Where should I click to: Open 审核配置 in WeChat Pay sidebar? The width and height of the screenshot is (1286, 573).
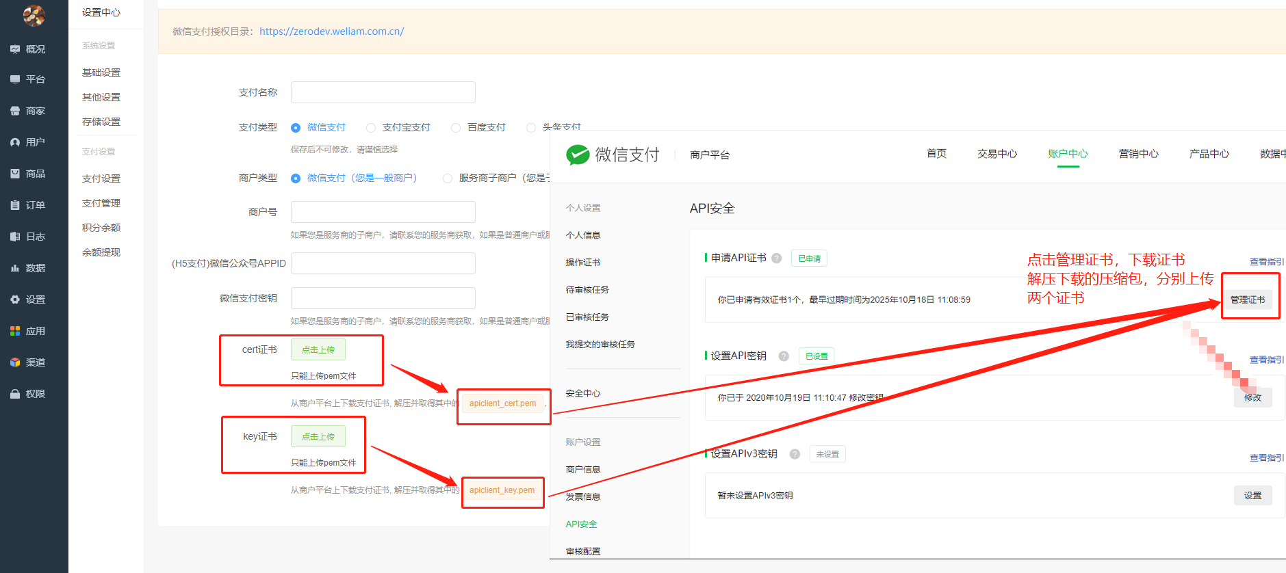pos(583,552)
